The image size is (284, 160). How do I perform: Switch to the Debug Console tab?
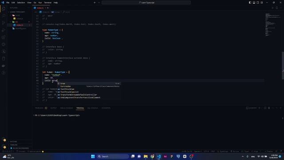67,108
